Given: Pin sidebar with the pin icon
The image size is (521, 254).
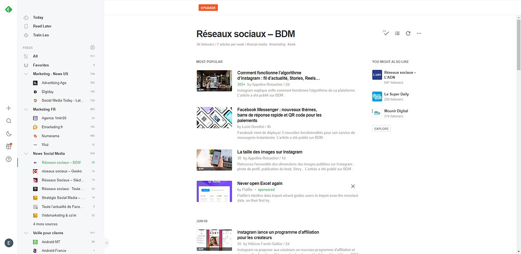Looking at the screenshot, I should pyautogui.click(x=107, y=243).
